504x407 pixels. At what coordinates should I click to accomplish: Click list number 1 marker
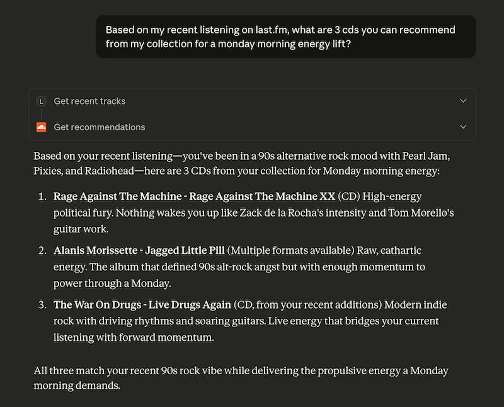click(x=42, y=197)
